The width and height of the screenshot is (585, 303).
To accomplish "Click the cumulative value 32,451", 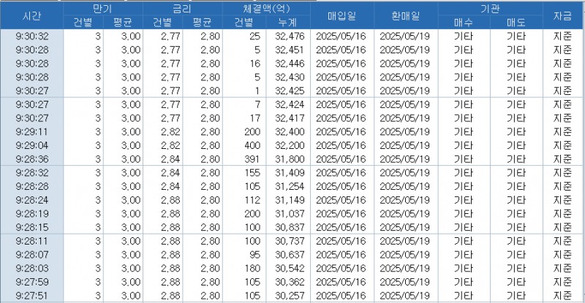I will pyautogui.click(x=290, y=50).
